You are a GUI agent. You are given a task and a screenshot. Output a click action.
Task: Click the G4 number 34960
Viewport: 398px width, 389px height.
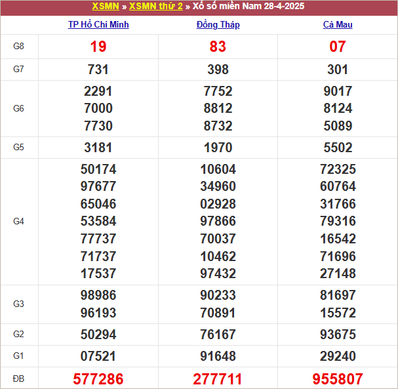click(x=218, y=187)
